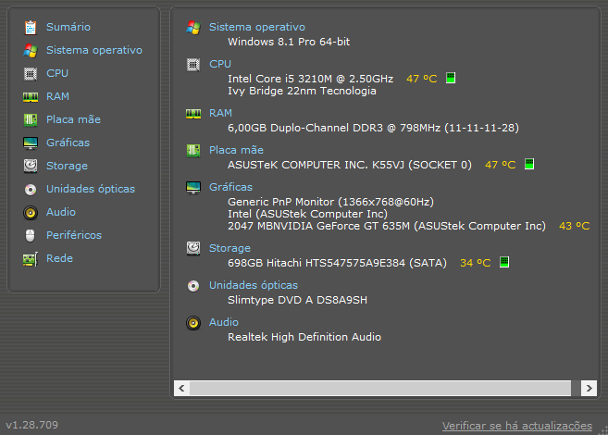Click Storage heading in summary panel
The width and height of the screenshot is (608, 435).
230,248
